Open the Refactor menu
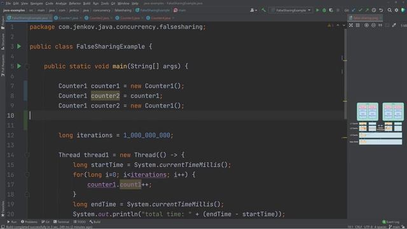The height and width of the screenshot is (229, 407). coord(75,3)
